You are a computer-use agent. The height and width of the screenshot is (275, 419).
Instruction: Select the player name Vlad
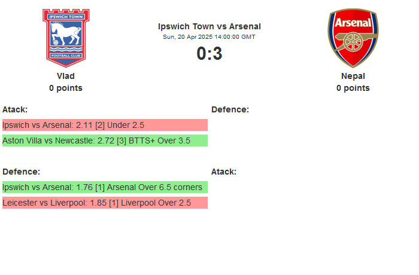[x=66, y=76]
